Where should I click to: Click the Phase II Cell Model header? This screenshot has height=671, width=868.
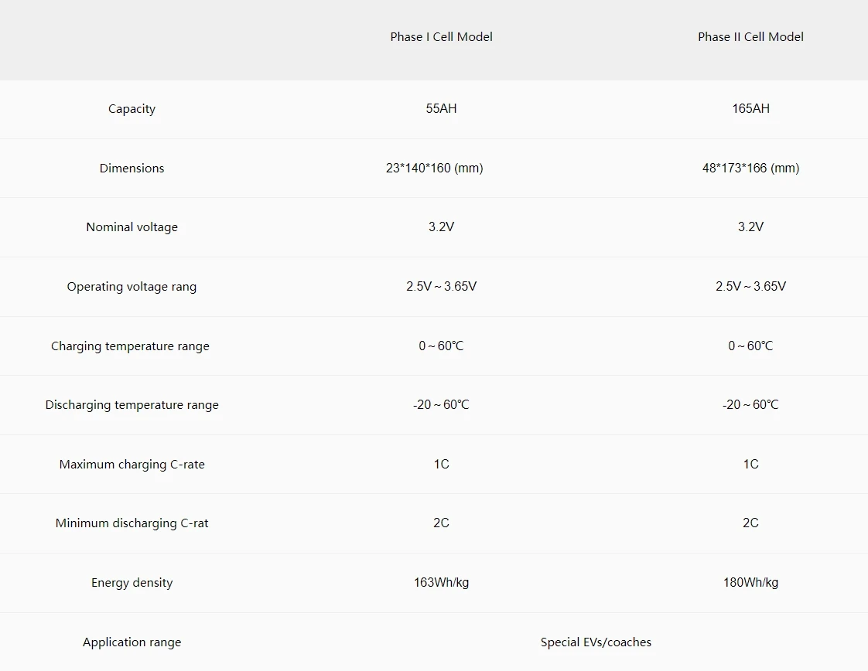tap(750, 37)
